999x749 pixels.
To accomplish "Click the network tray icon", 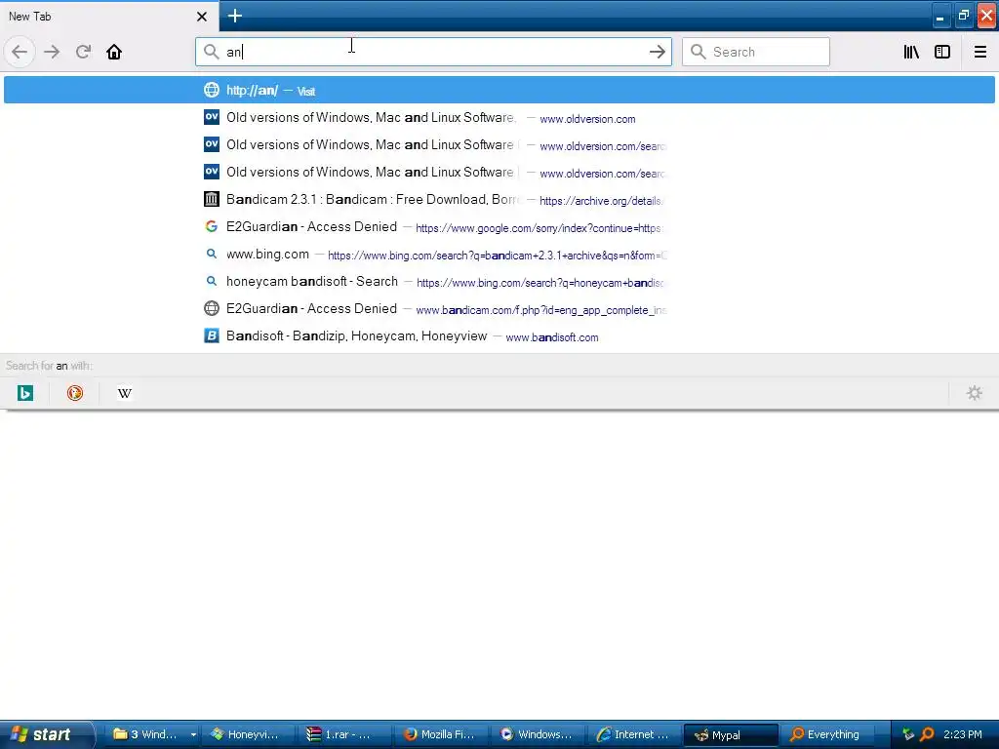I will point(908,734).
